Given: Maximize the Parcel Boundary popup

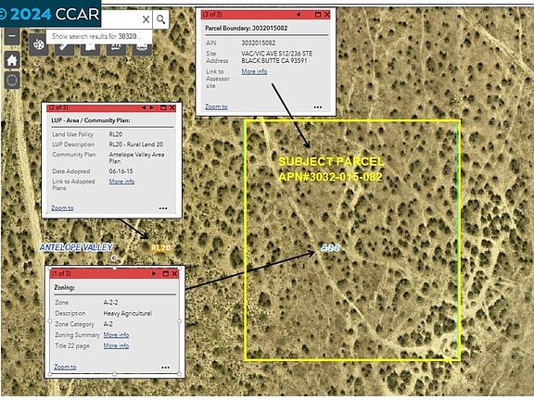Looking at the screenshot, I should [318, 14].
